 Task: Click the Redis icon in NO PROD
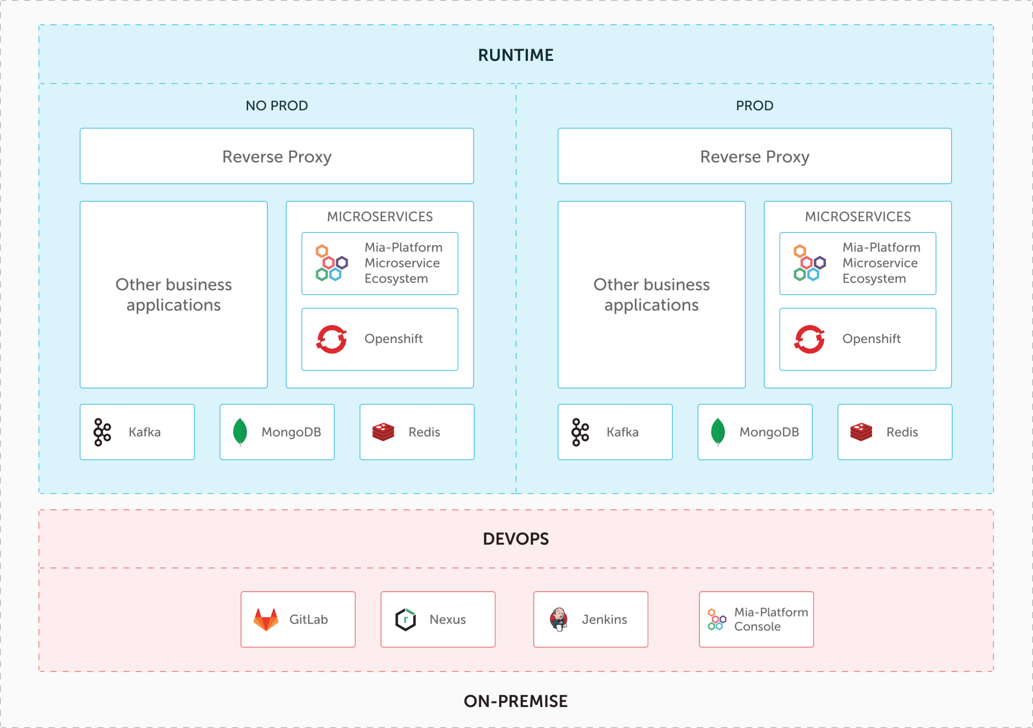383,432
